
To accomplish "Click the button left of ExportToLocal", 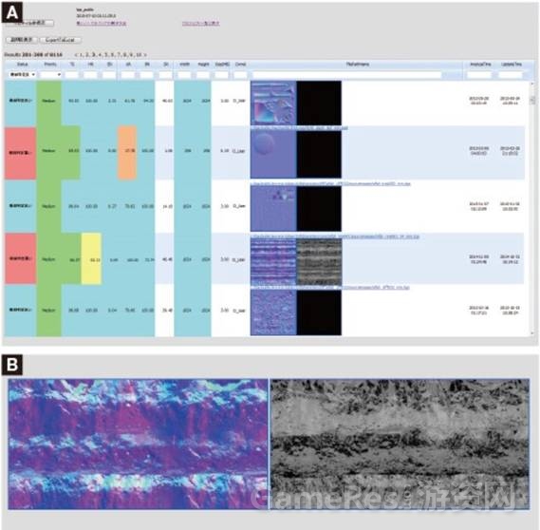I will 21,40.
